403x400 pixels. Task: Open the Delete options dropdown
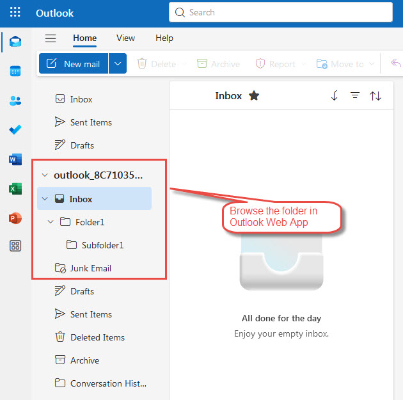184,64
